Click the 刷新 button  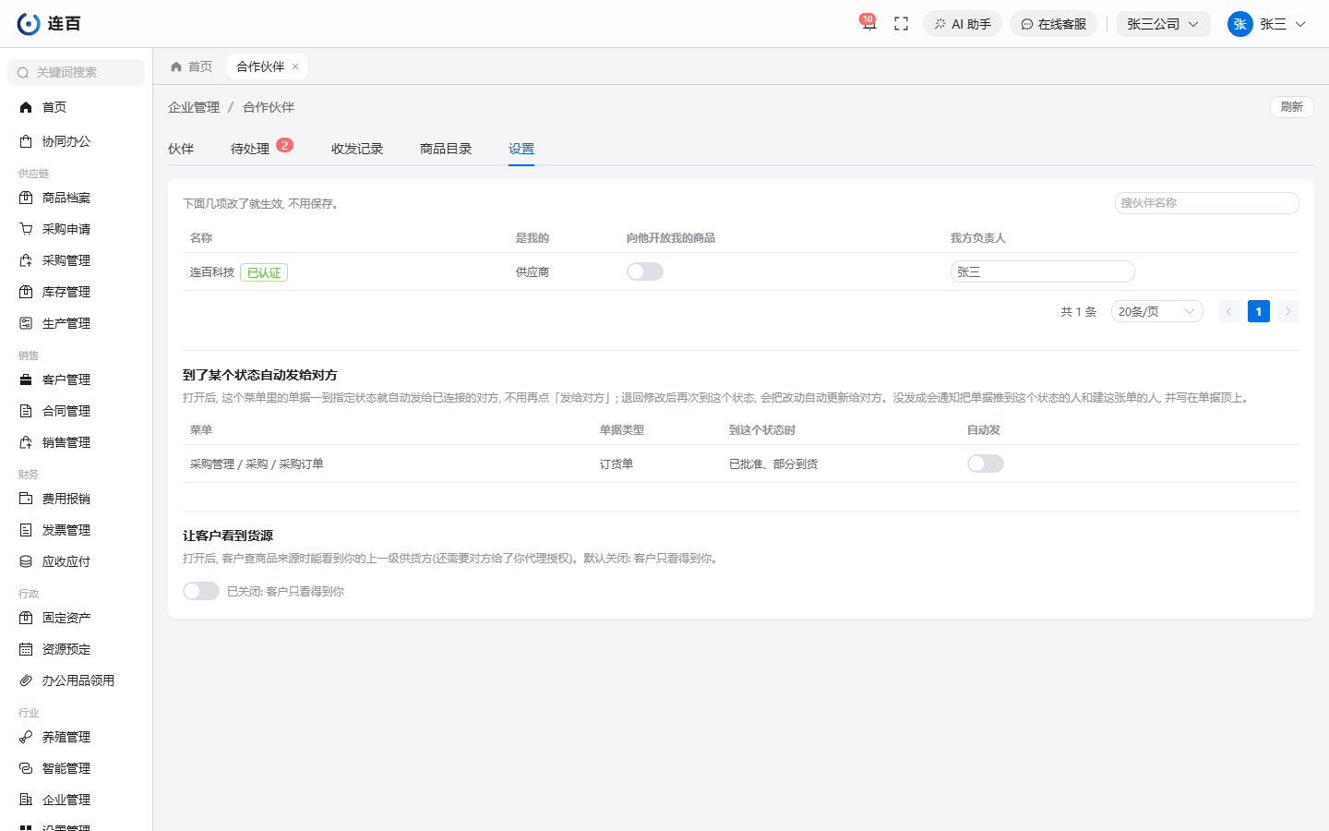[1292, 107]
